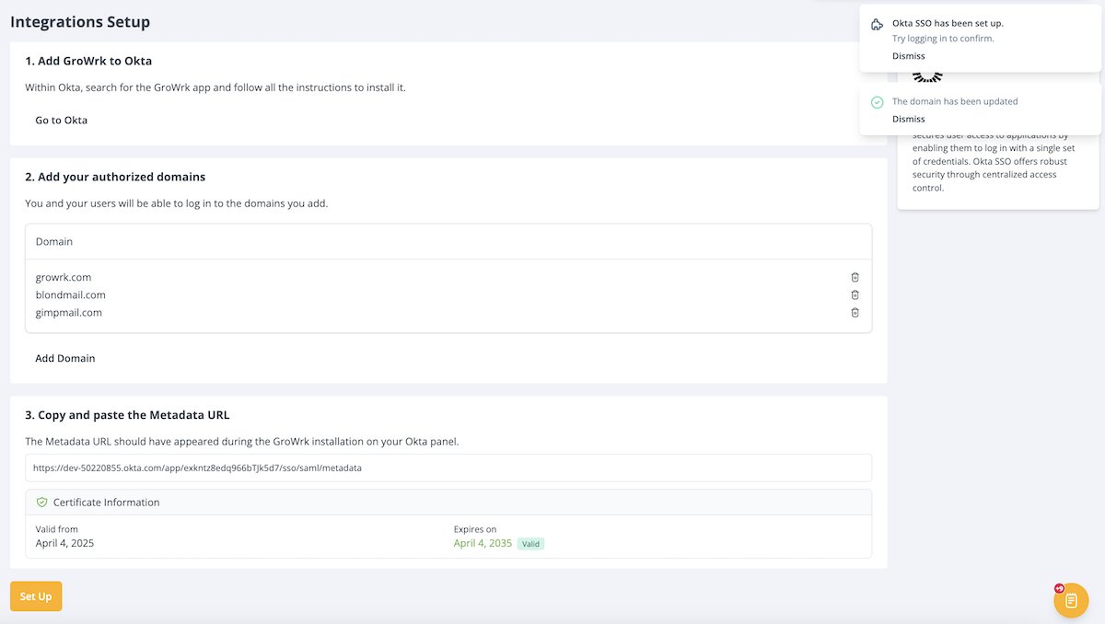Remove blondmail.com using its trash icon
This screenshot has width=1105, height=624.
click(x=855, y=295)
